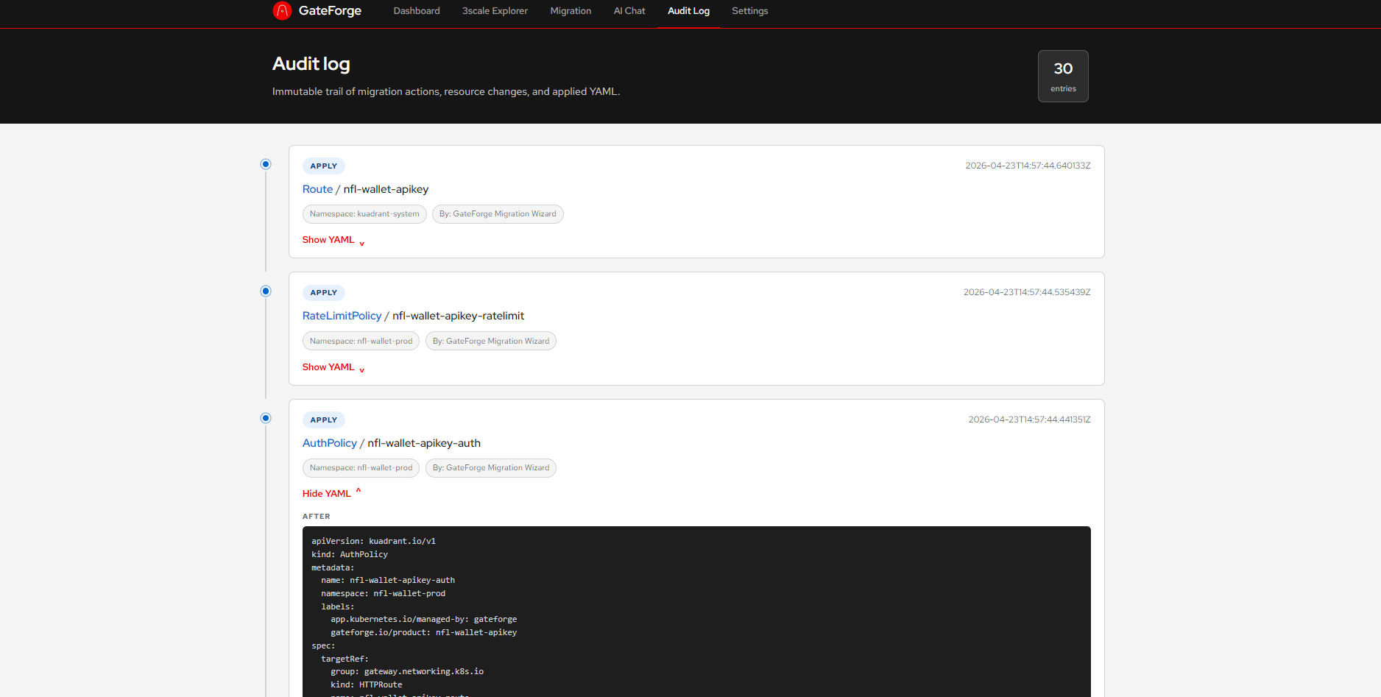Click 'By: GateForge Migration Wizard' on RateLimitPolicy entry

pos(491,342)
